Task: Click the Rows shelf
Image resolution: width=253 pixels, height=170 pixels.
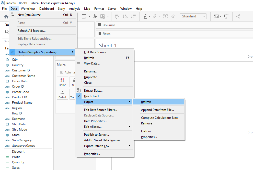Action: (x=175, y=34)
